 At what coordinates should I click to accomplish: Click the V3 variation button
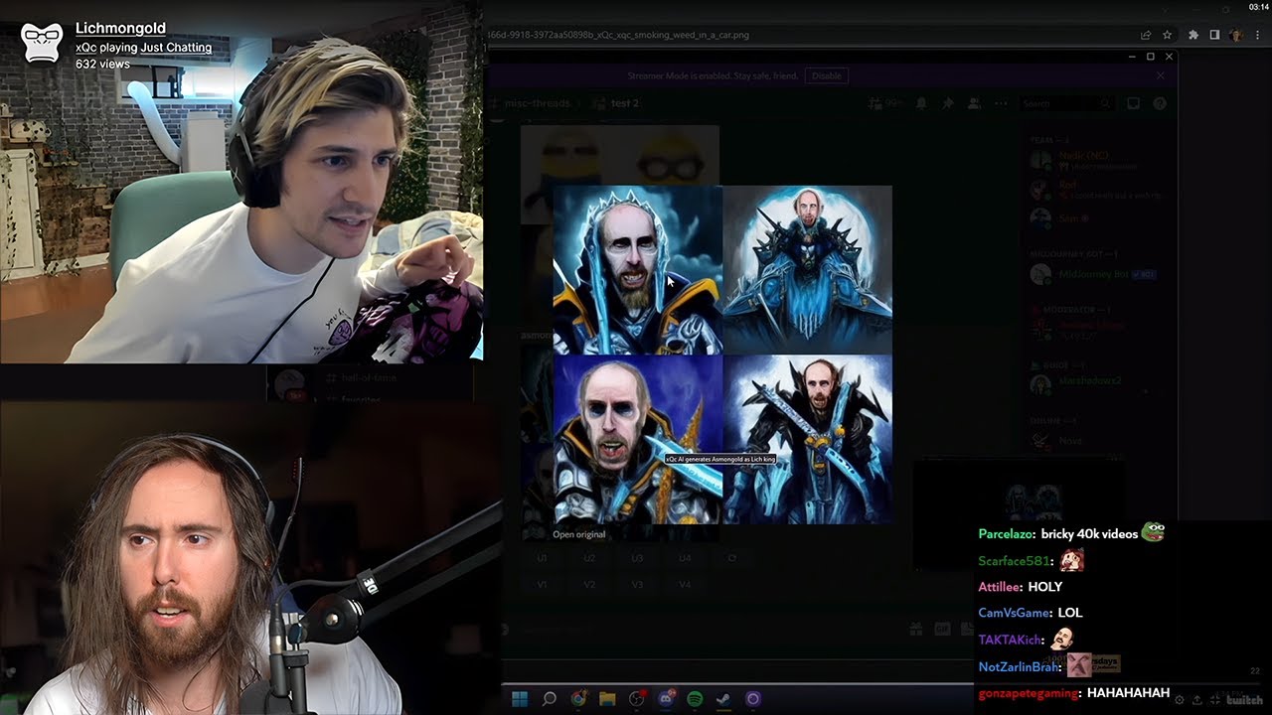point(637,585)
